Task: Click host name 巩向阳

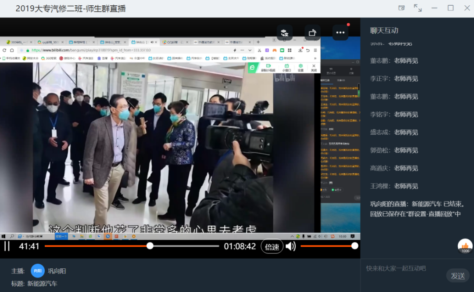Action: [57, 271]
